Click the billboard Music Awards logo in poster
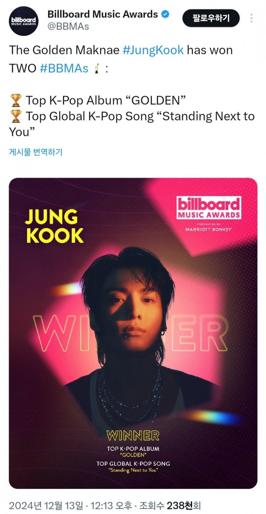This screenshot has width=266, height=514. coord(209,207)
